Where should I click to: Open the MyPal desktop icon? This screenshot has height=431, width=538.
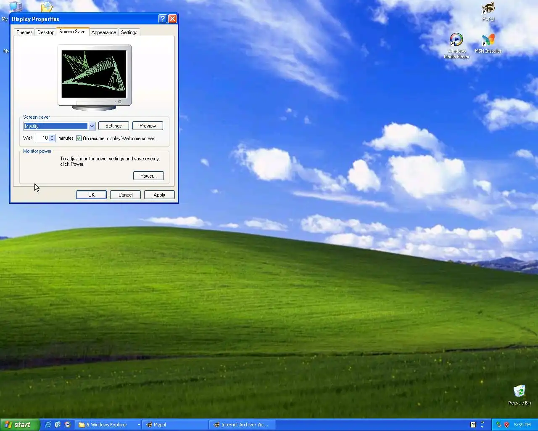(x=488, y=11)
